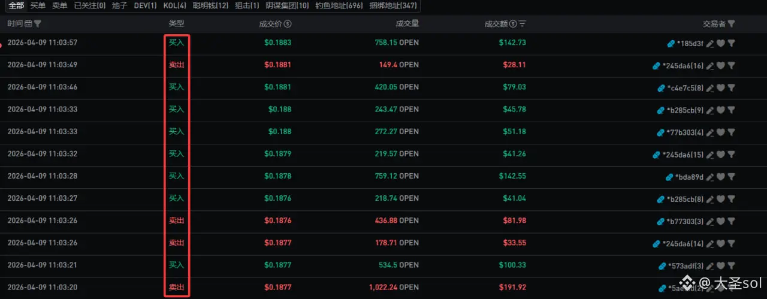Click the pill icon before *245da6(15)
This screenshot has width=767, height=299.
(x=657, y=155)
